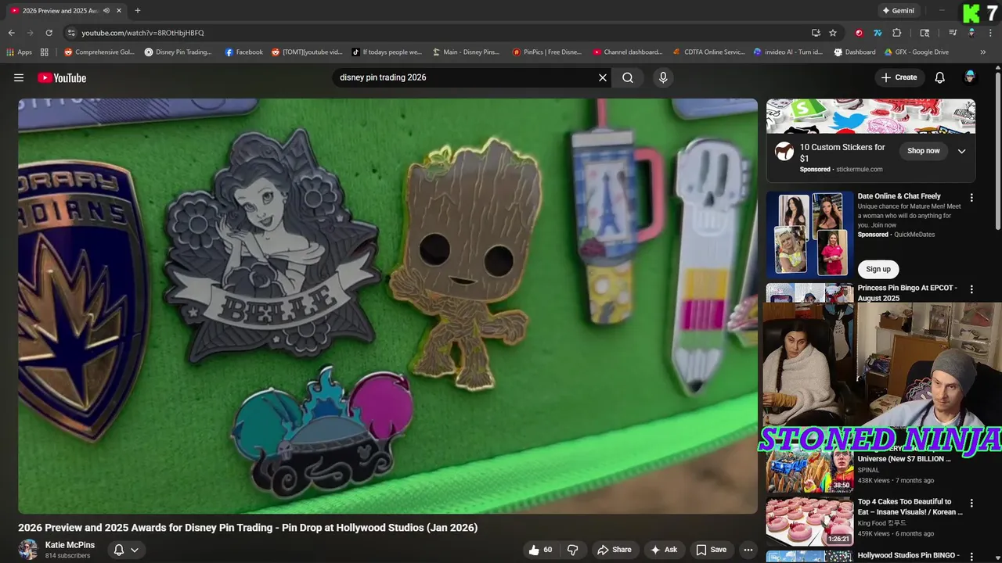1002x563 pixels.
Task: Go back with the browser back arrow
Action: click(x=12, y=33)
